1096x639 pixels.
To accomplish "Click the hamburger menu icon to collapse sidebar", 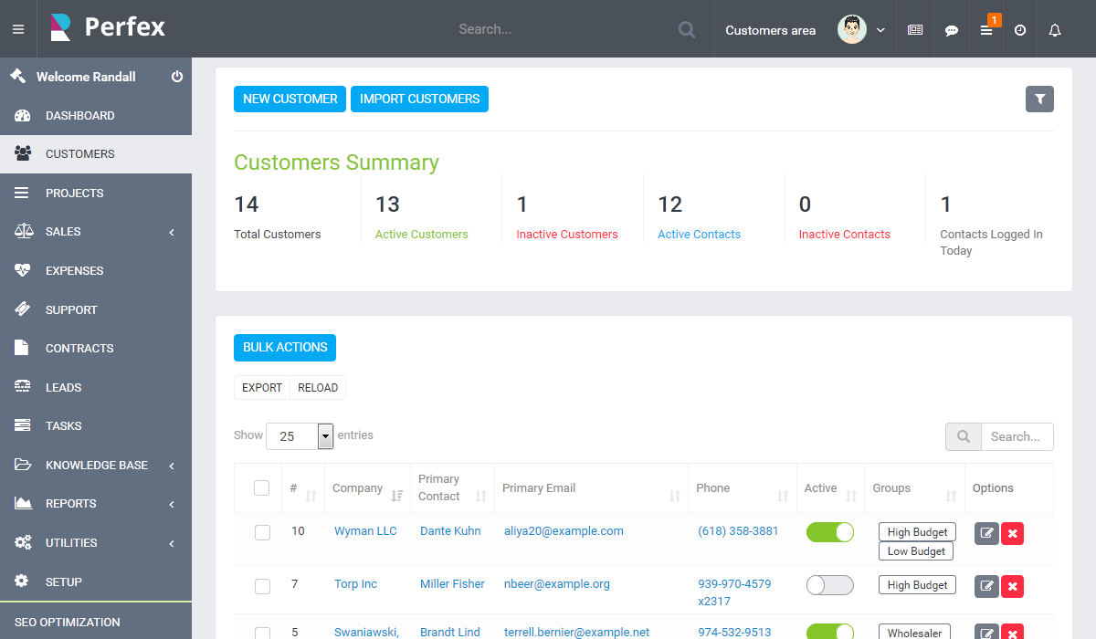I will (x=18, y=29).
